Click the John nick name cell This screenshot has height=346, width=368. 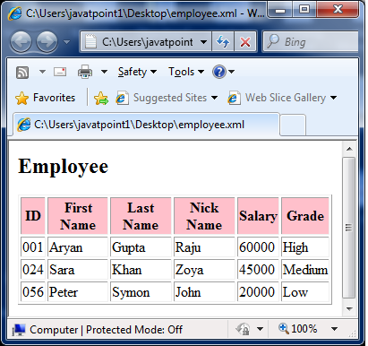[x=204, y=292]
